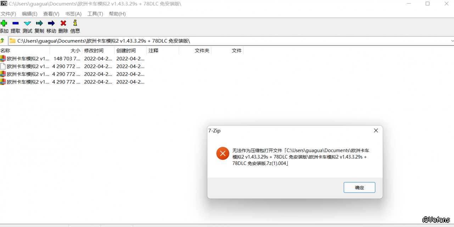Sort files by 名称 column header
454x227 pixels.
(x=25, y=51)
